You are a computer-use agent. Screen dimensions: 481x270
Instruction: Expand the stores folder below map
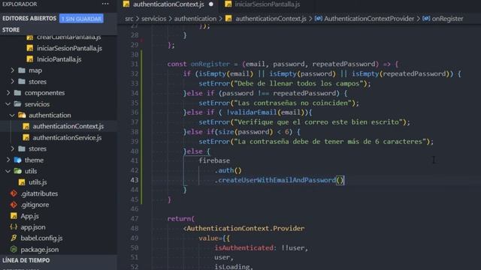12,82
